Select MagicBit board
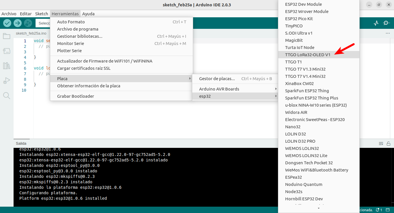The width and height of the screenshot is (394, 213). (x=319, y=40)
